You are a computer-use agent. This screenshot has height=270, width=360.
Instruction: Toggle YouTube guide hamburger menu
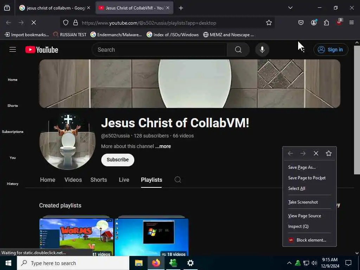[x=13, y=50]
